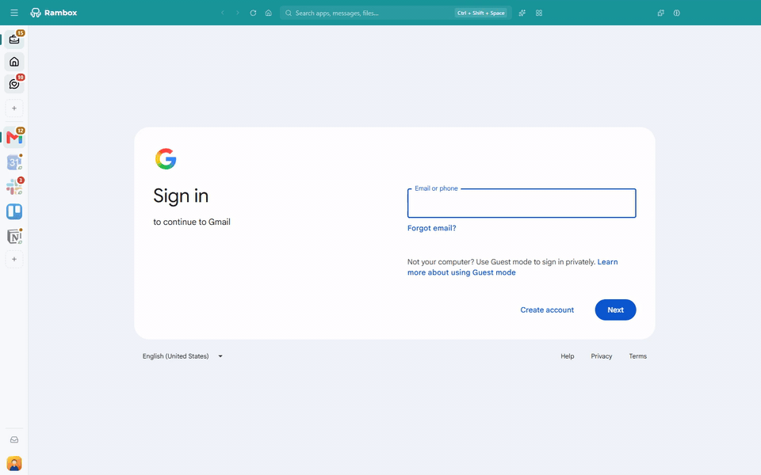761x475 pixels.
Task: Switch to the Google Calendar app
Action: coord(14,162)
